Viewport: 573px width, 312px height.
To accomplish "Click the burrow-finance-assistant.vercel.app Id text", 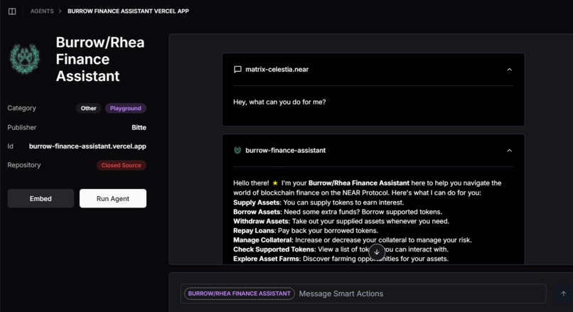I will (87, 146).
